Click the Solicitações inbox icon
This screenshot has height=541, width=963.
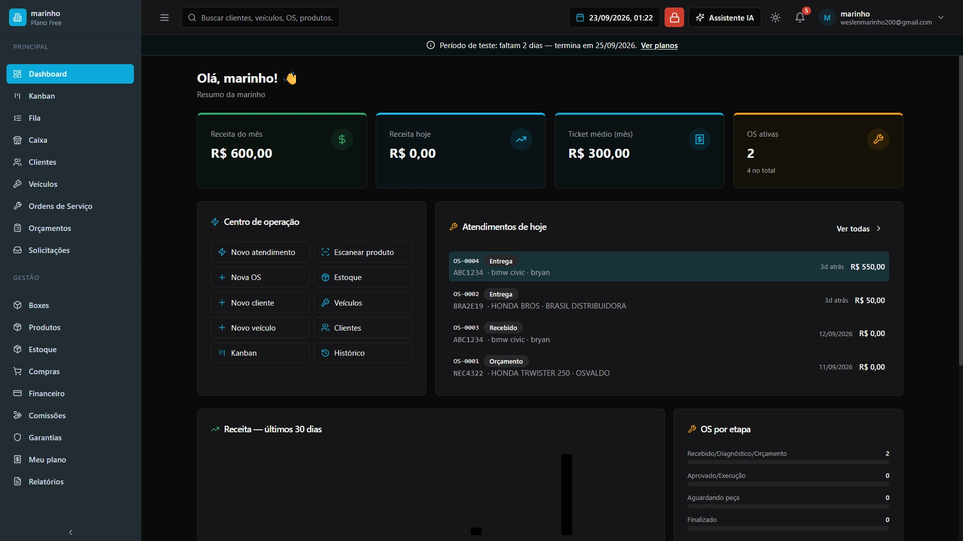click(x=18, y=250)
